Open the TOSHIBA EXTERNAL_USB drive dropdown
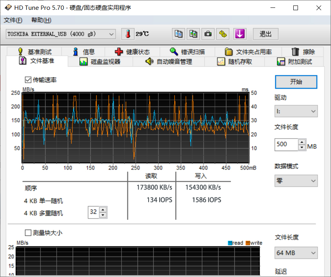331x277 pixels. 112,34
